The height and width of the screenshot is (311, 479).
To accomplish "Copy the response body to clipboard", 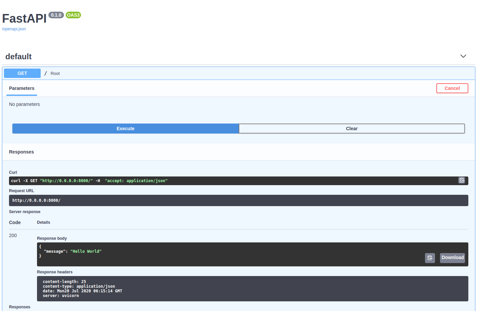I will coord(430,258).
